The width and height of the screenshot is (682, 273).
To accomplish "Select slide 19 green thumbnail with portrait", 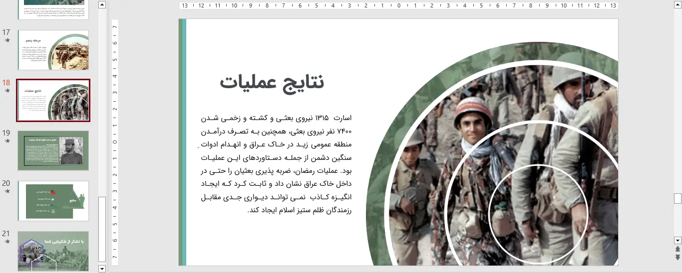I will (x=53, y=150).
